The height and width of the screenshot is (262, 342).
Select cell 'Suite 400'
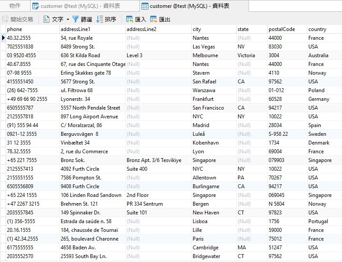(159, 169)
